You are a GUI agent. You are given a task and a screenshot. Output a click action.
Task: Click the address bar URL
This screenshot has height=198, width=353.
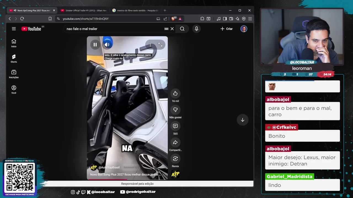pyautogui.click(x=86, y=19)
